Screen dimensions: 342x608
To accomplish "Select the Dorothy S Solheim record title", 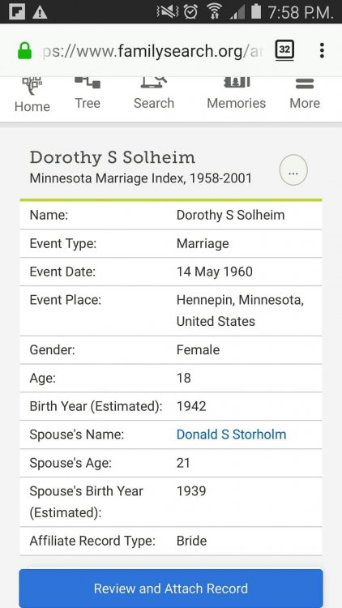I will click(113, 158).
